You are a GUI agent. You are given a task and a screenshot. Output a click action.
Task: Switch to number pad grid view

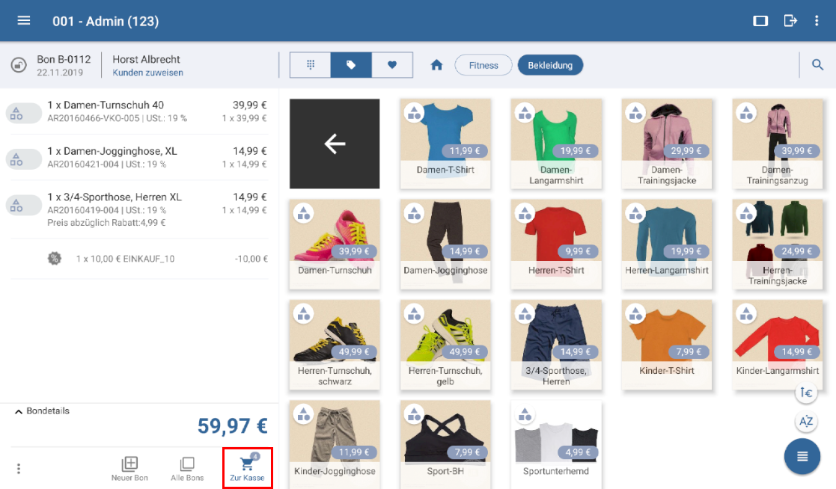311,65
